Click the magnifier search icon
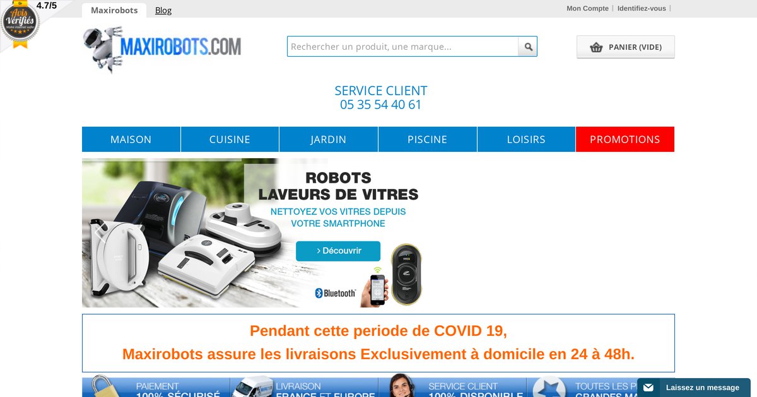Image resolution: width=757 pixels, height=397 pixels. (x=528, y=47)
